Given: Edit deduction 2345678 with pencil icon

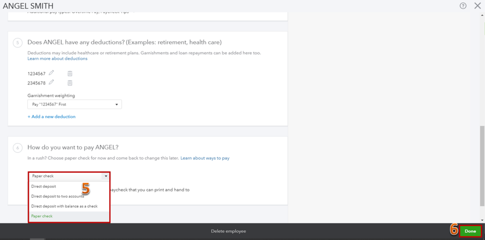Looking at the screenshot, I should (51, 83).
